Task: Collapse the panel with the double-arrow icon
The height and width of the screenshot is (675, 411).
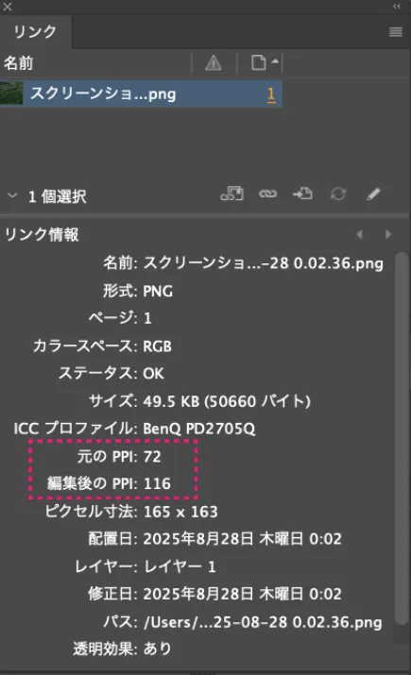Action: (x=397, y=6)
